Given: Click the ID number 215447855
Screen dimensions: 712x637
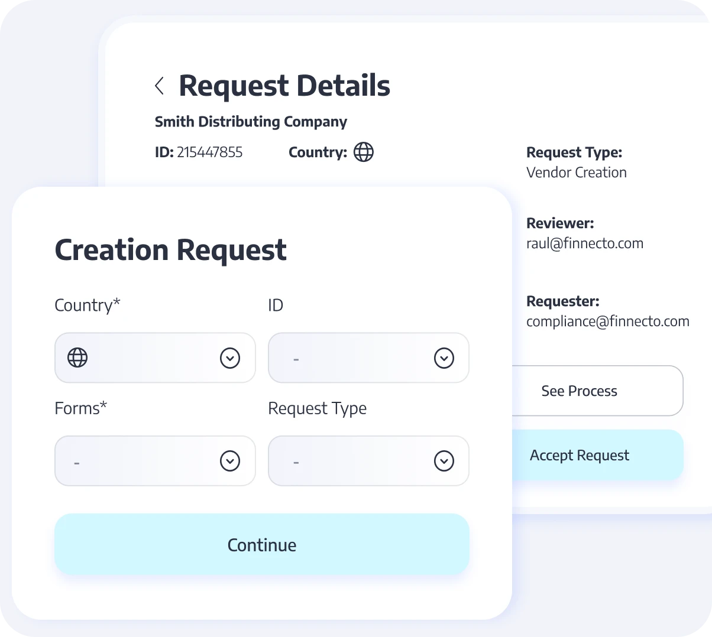Looking at the screenshot, I should 209,152.
